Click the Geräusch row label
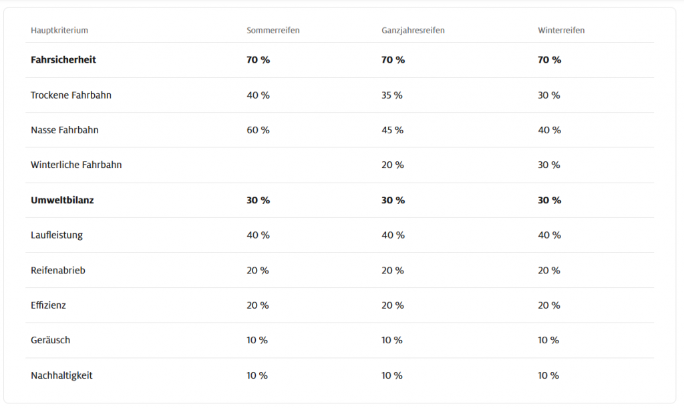 (51, 340)
